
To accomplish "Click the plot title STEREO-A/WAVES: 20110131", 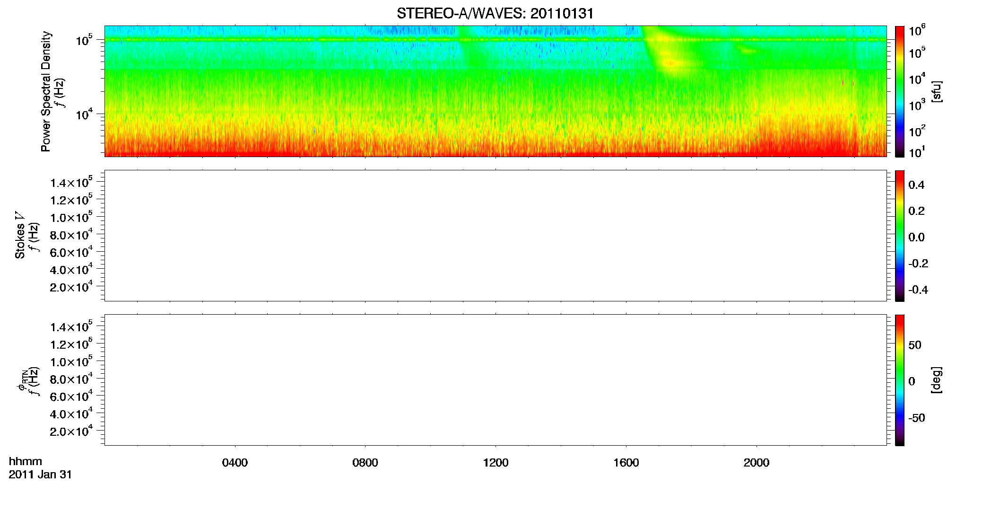I will click(x=495, y=14).
